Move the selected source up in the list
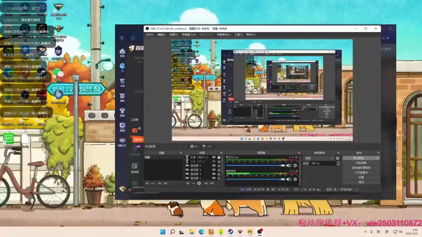Viewport: 422px width, 237px height. coord(206,183)
